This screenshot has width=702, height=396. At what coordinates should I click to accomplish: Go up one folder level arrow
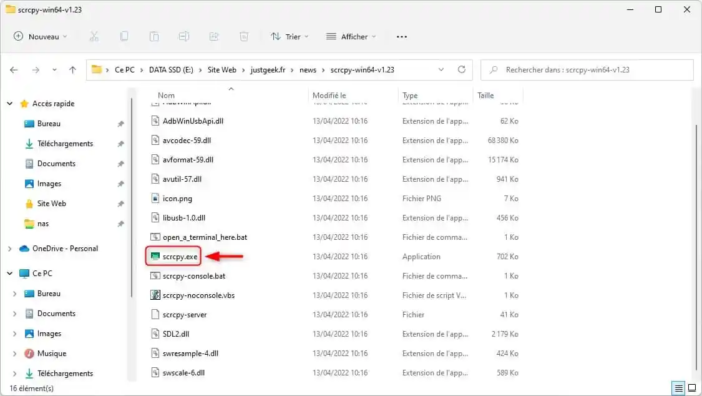(72, 70)
